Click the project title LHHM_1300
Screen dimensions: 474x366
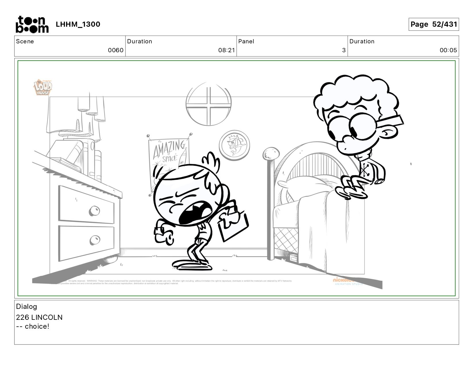coord(78,24)
